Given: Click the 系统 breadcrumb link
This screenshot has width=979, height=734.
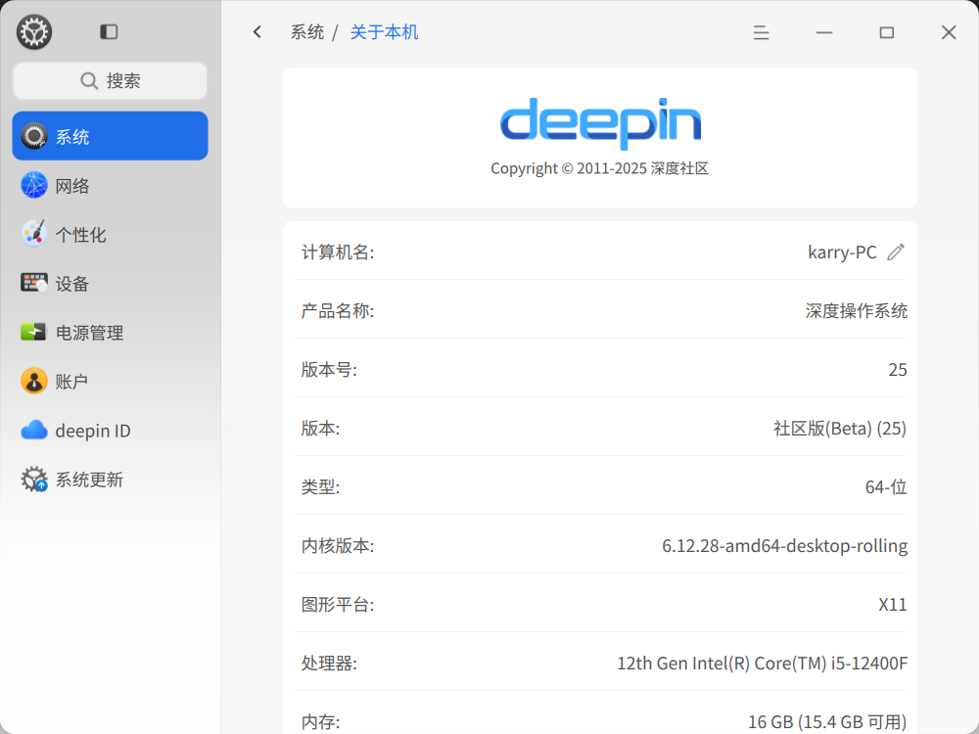Looking at the screenshot, I should pyautogui.click(x=307, y=32).
